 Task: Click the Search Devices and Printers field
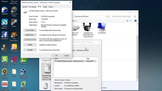coord(124,16)
